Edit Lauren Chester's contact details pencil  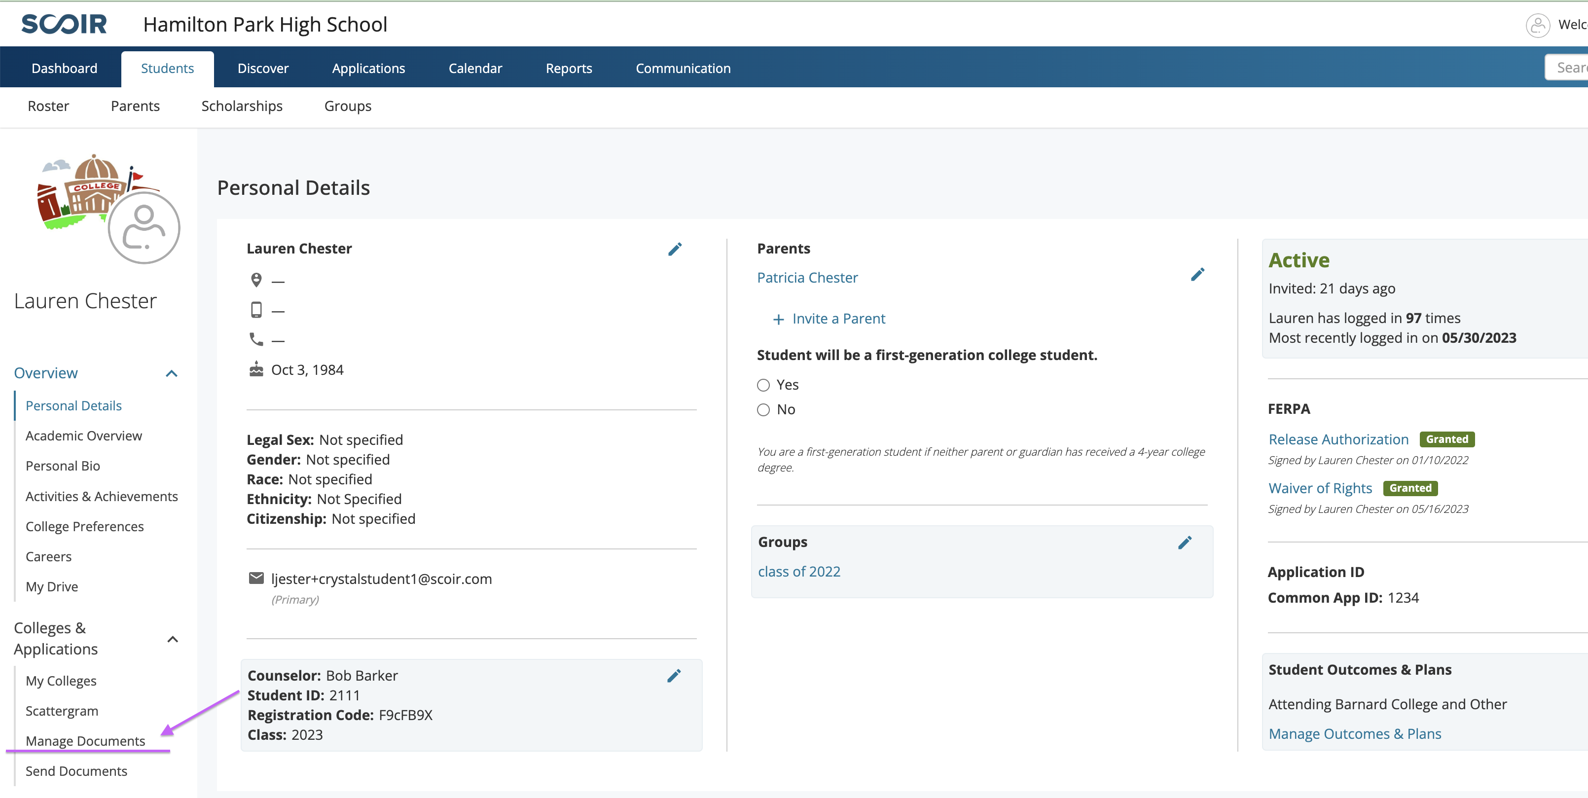coord(675,249)
